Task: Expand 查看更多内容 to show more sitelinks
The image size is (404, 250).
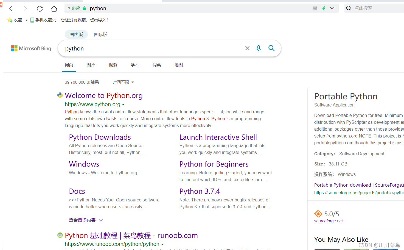Action: [x=86, y=220]
